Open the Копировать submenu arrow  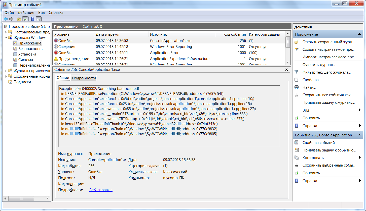tap(360, 158)
